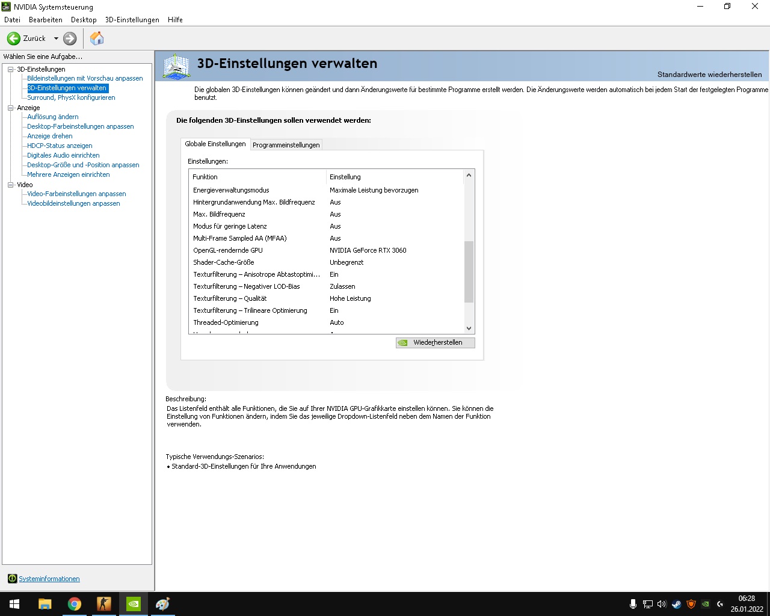The height and width of the screenshot is (616, 770).
Task: Click the NVIDIA Systemsteuerung title bar icon
Action: pyautogui.click(x=7, y=7)
